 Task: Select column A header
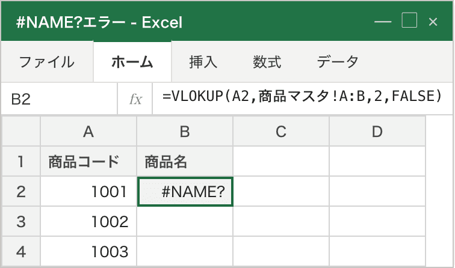coord(88,132)
